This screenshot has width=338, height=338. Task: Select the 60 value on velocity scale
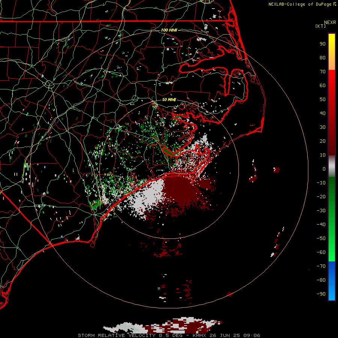(323, 86)
